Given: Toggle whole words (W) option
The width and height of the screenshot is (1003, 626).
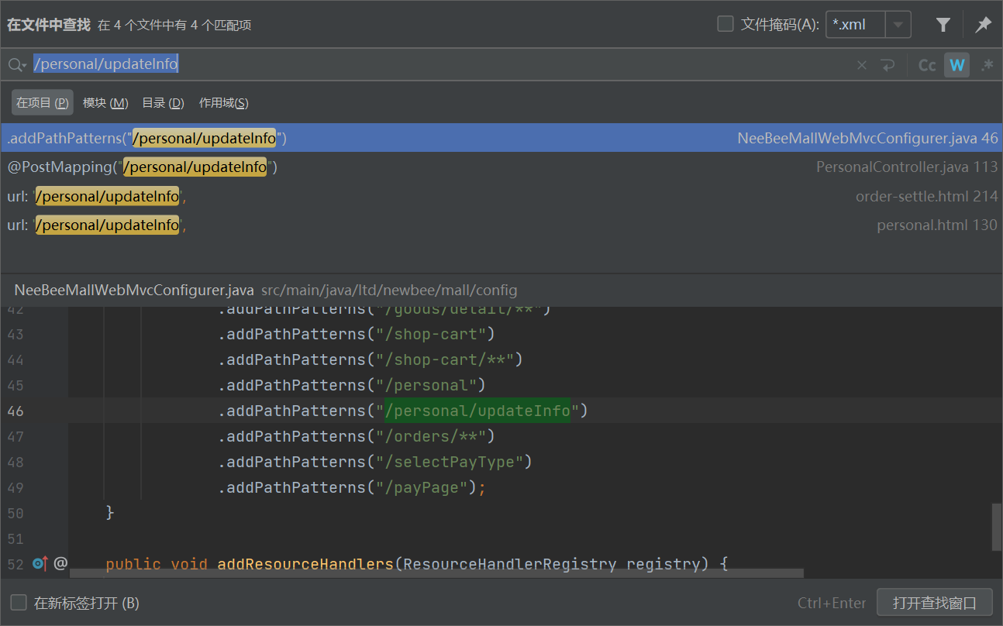Looking at the screenshot, I should [x=957, y=65].
